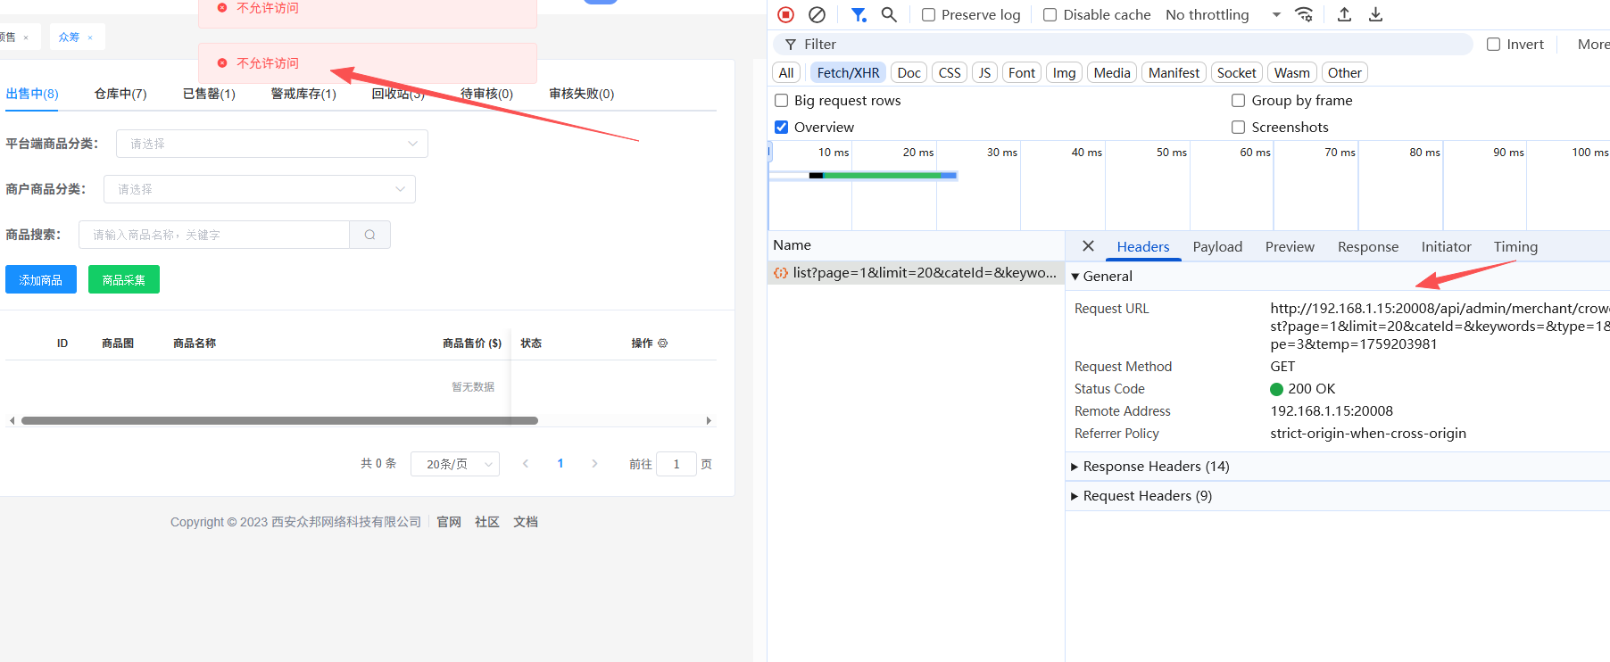Image resolution: width=1610 pixels, height=662 pixels.
Task: Click the product search magnifier button
Action: [x=369, y=235]
